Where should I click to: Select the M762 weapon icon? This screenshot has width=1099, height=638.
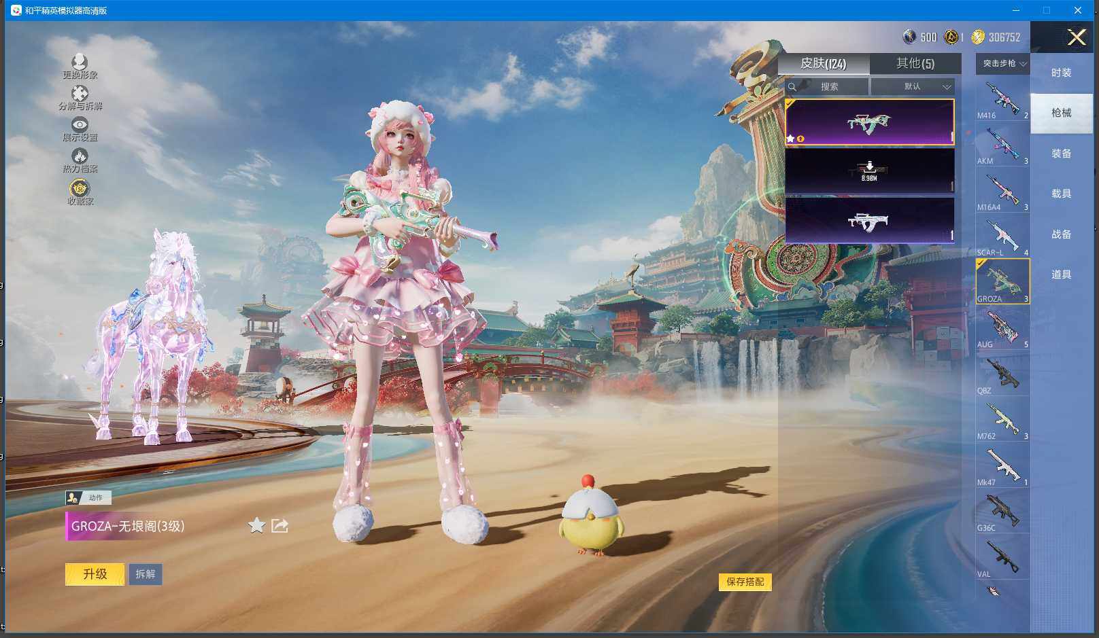click(x=1002, y=419)
